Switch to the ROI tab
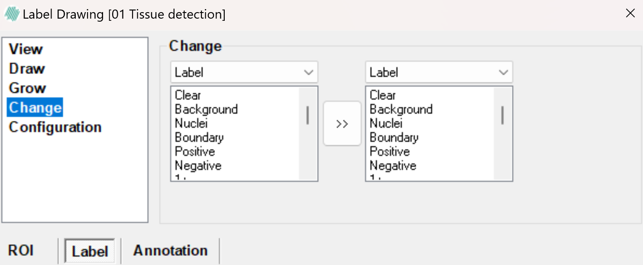 click(21, 251)
